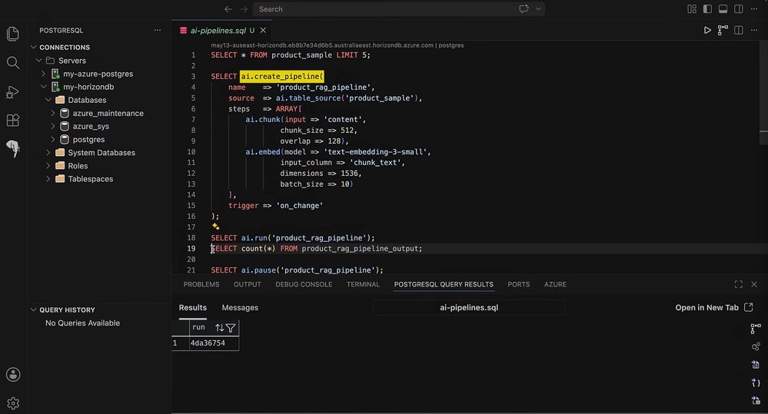Viewport: 768px width, 414px height.
Task: Close the ai-pipelines.sql editor tab
Action: [x=263, y=31]
